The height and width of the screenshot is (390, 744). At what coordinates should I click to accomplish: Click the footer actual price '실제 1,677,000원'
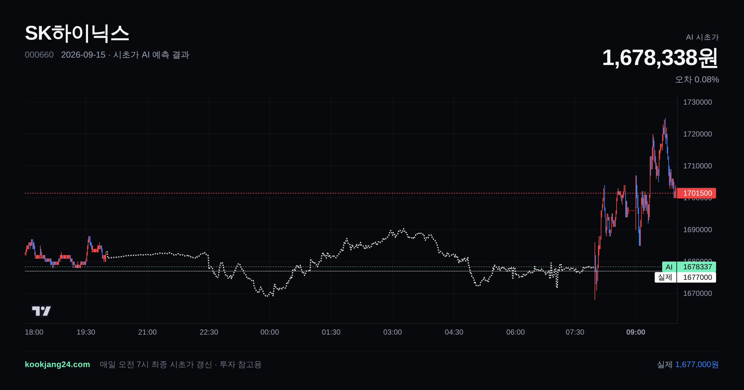tap(688, 365)
